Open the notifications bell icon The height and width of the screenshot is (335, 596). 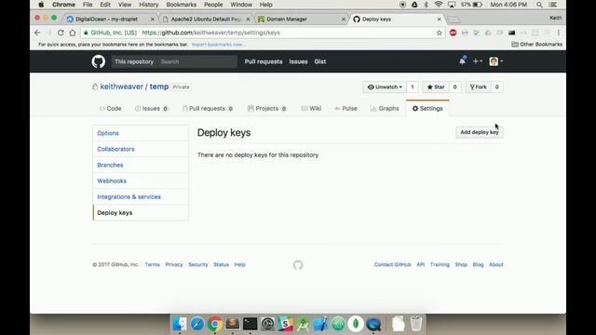tap(462, 60)
